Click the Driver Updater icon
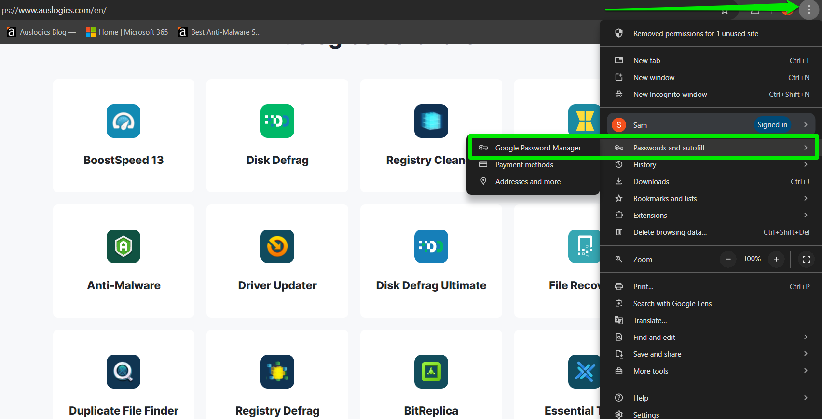 tap(277, 246)
